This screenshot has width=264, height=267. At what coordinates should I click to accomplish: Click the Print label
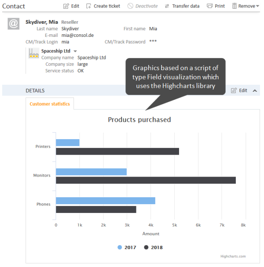click(220, 6)
